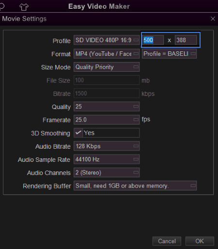Click the Rendering Buffer label
Image resolution: width=218 pixels, height=249 pixels.
click(x=47, y=186)
